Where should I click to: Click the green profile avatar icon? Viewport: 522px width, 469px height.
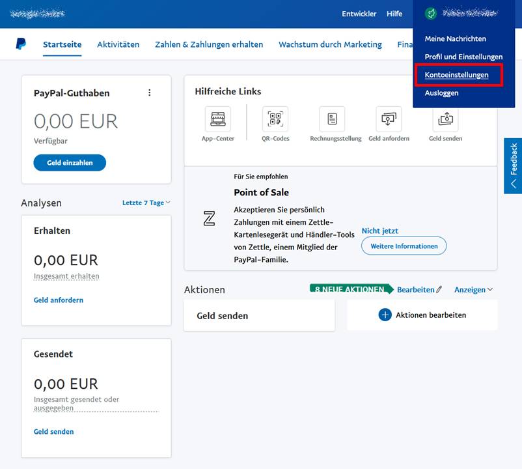click(x=431, y=13)
